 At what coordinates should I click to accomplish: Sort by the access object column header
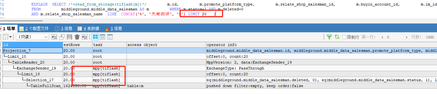(x=166, y=45)
